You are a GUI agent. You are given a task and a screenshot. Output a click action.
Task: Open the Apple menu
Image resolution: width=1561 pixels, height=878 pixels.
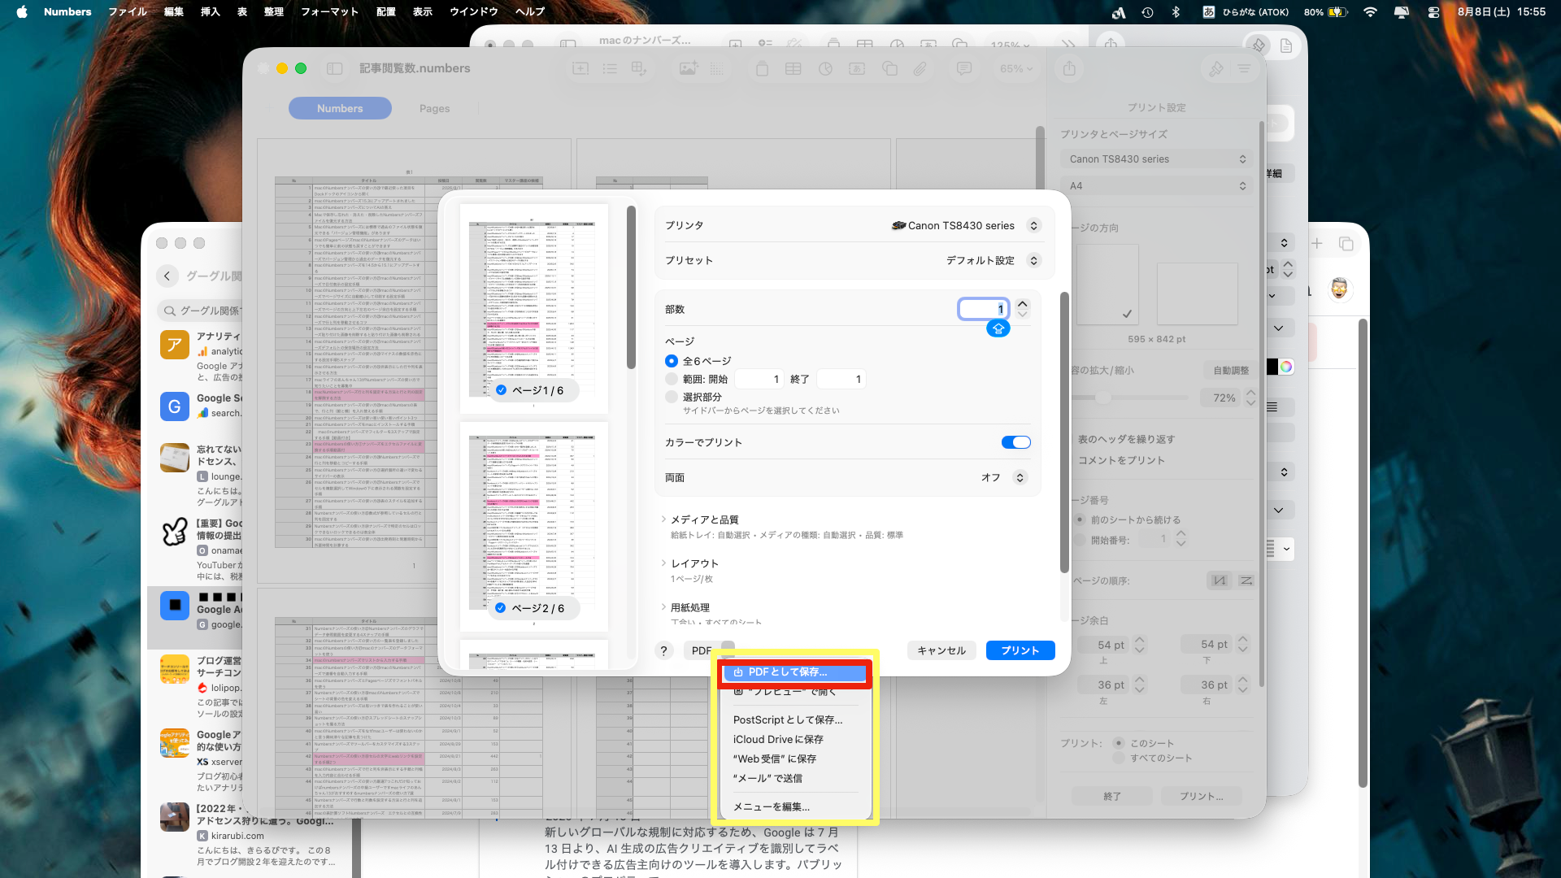point(22,11)
